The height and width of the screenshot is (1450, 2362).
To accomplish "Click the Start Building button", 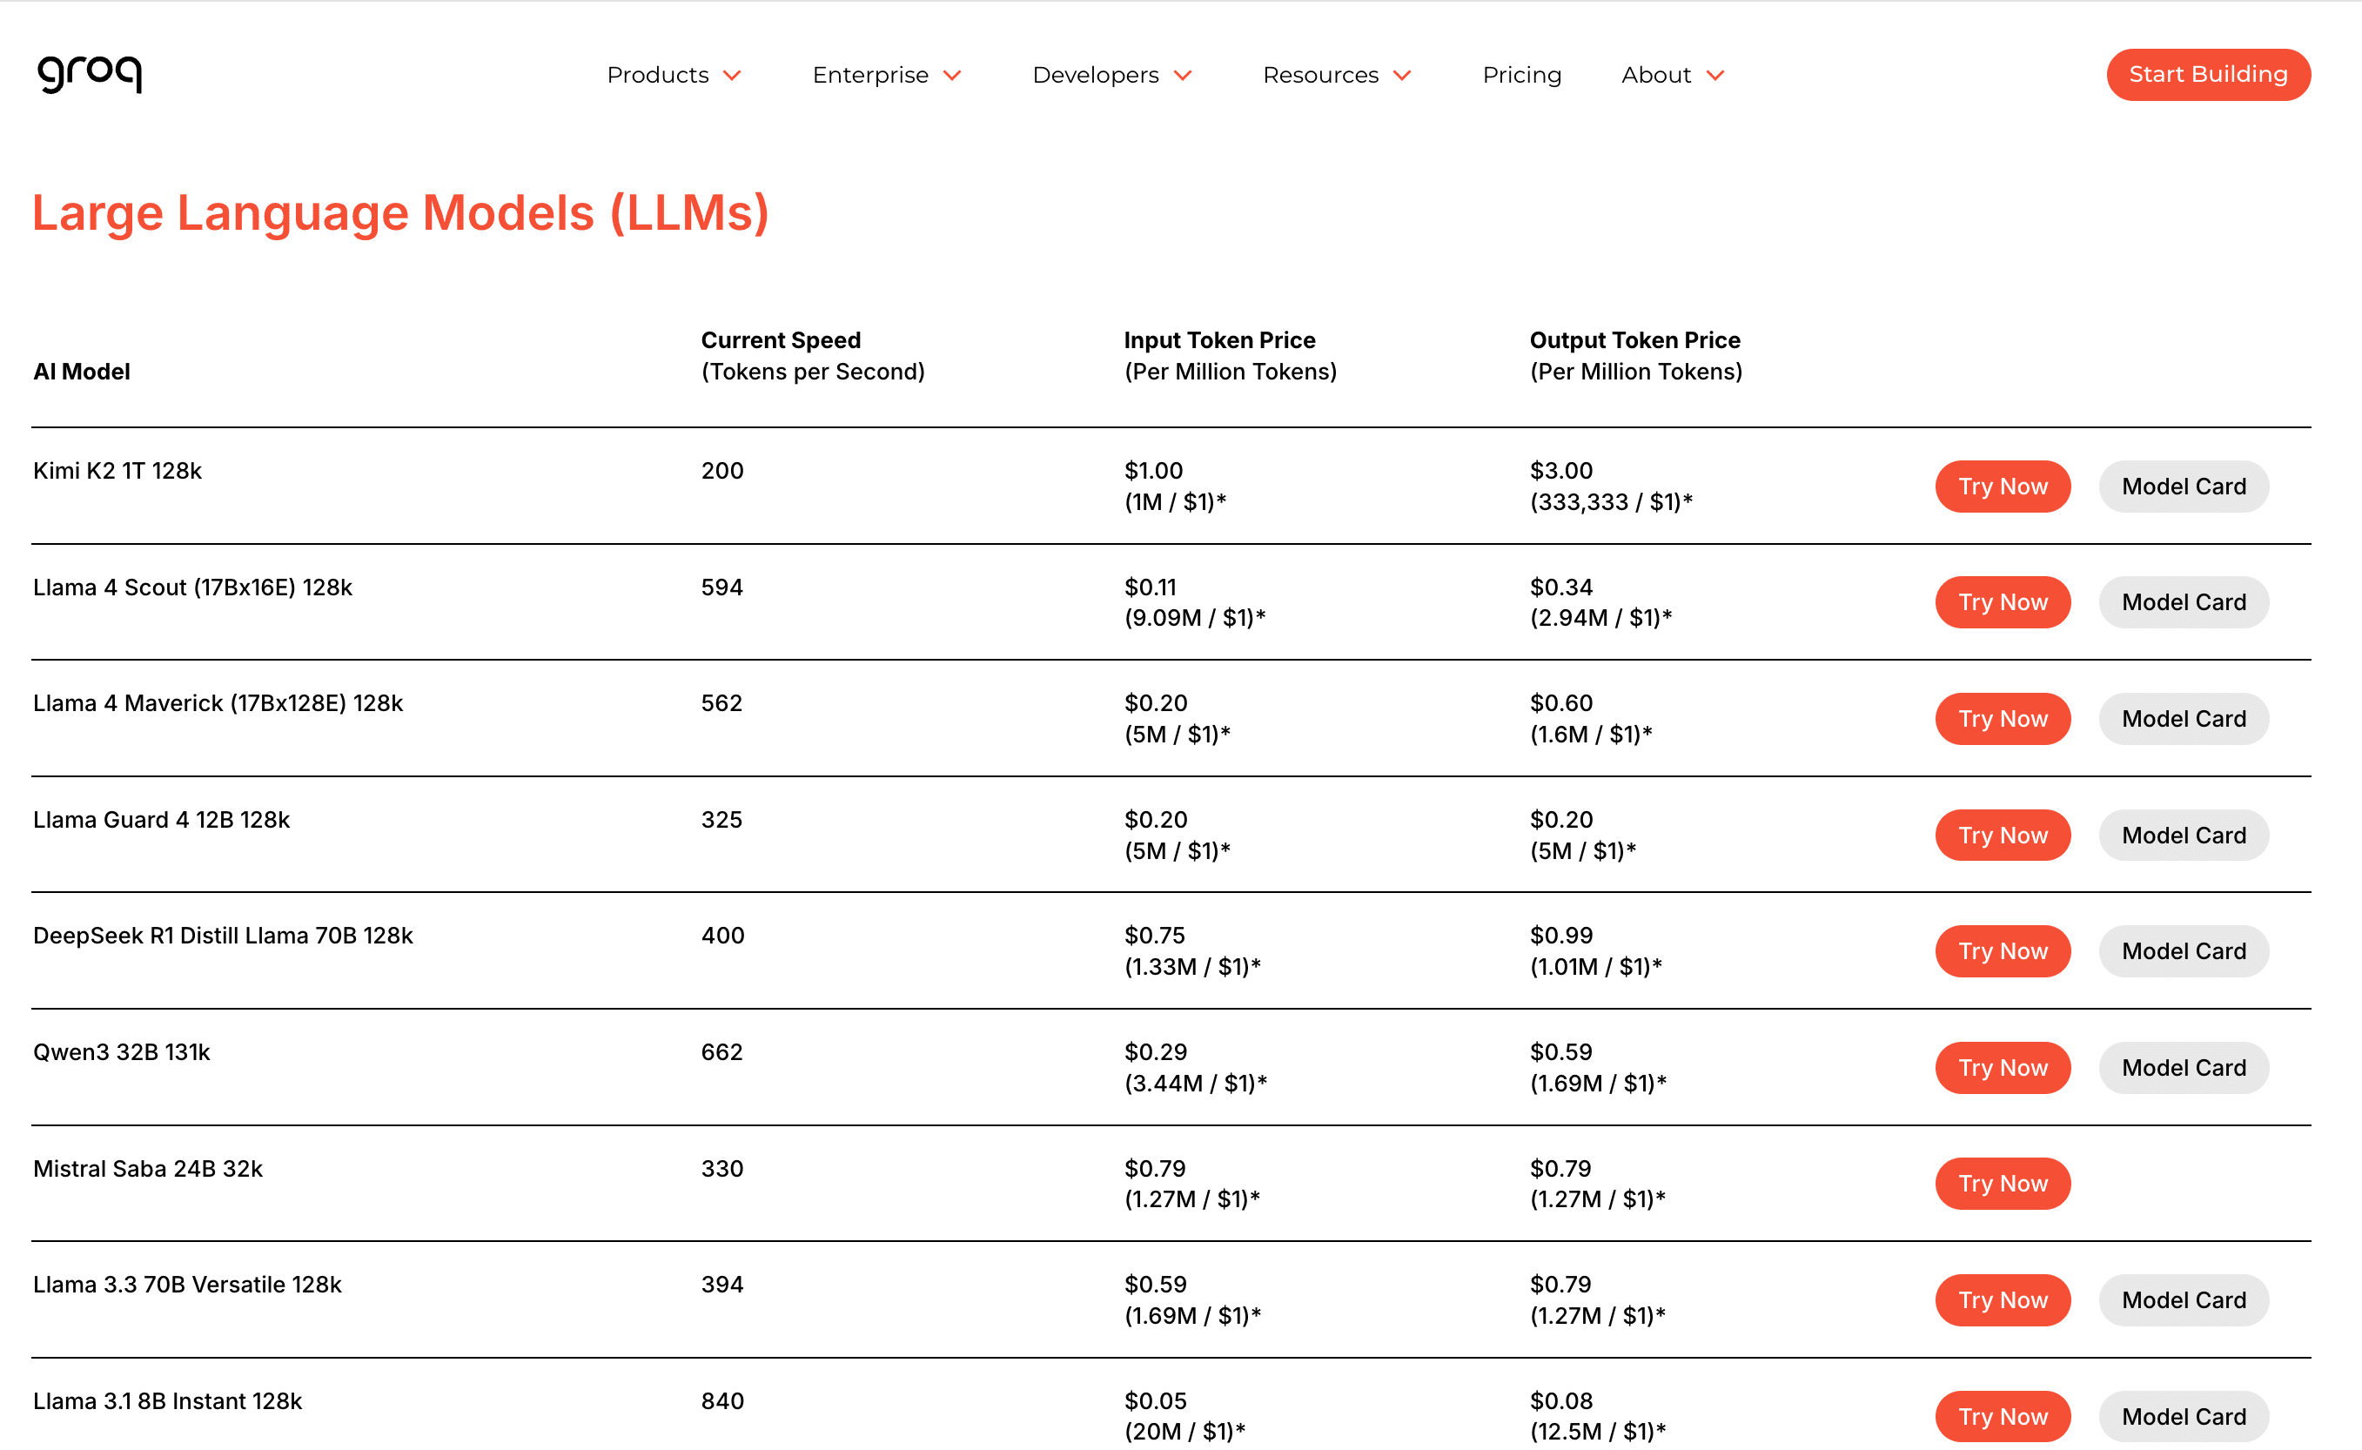I will pos(2208,75).
